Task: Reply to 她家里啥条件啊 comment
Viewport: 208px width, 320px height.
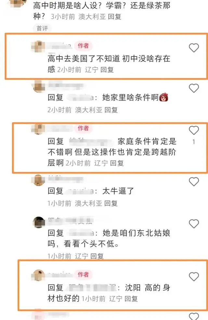Action: click(x=111, y=110)
